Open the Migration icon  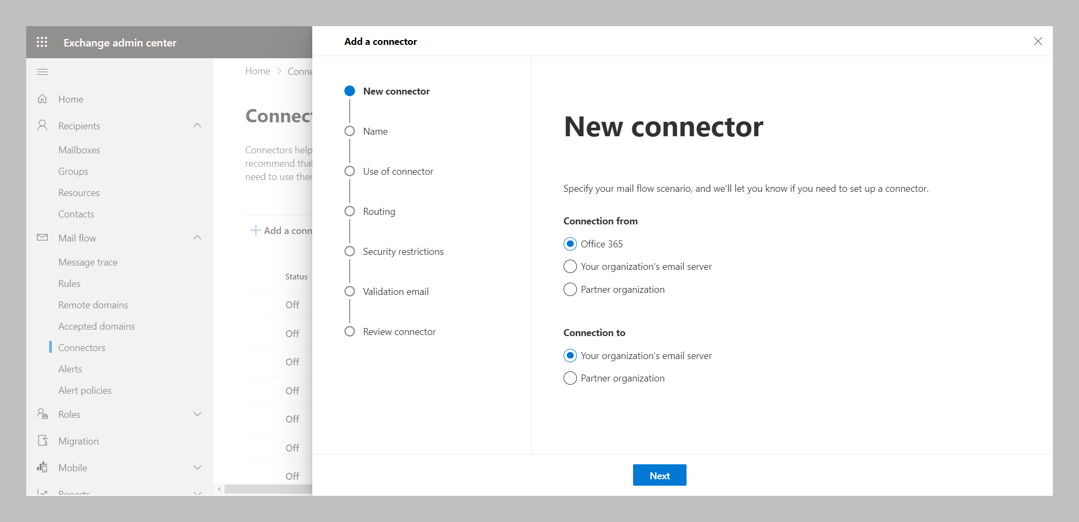click(42, 440)
